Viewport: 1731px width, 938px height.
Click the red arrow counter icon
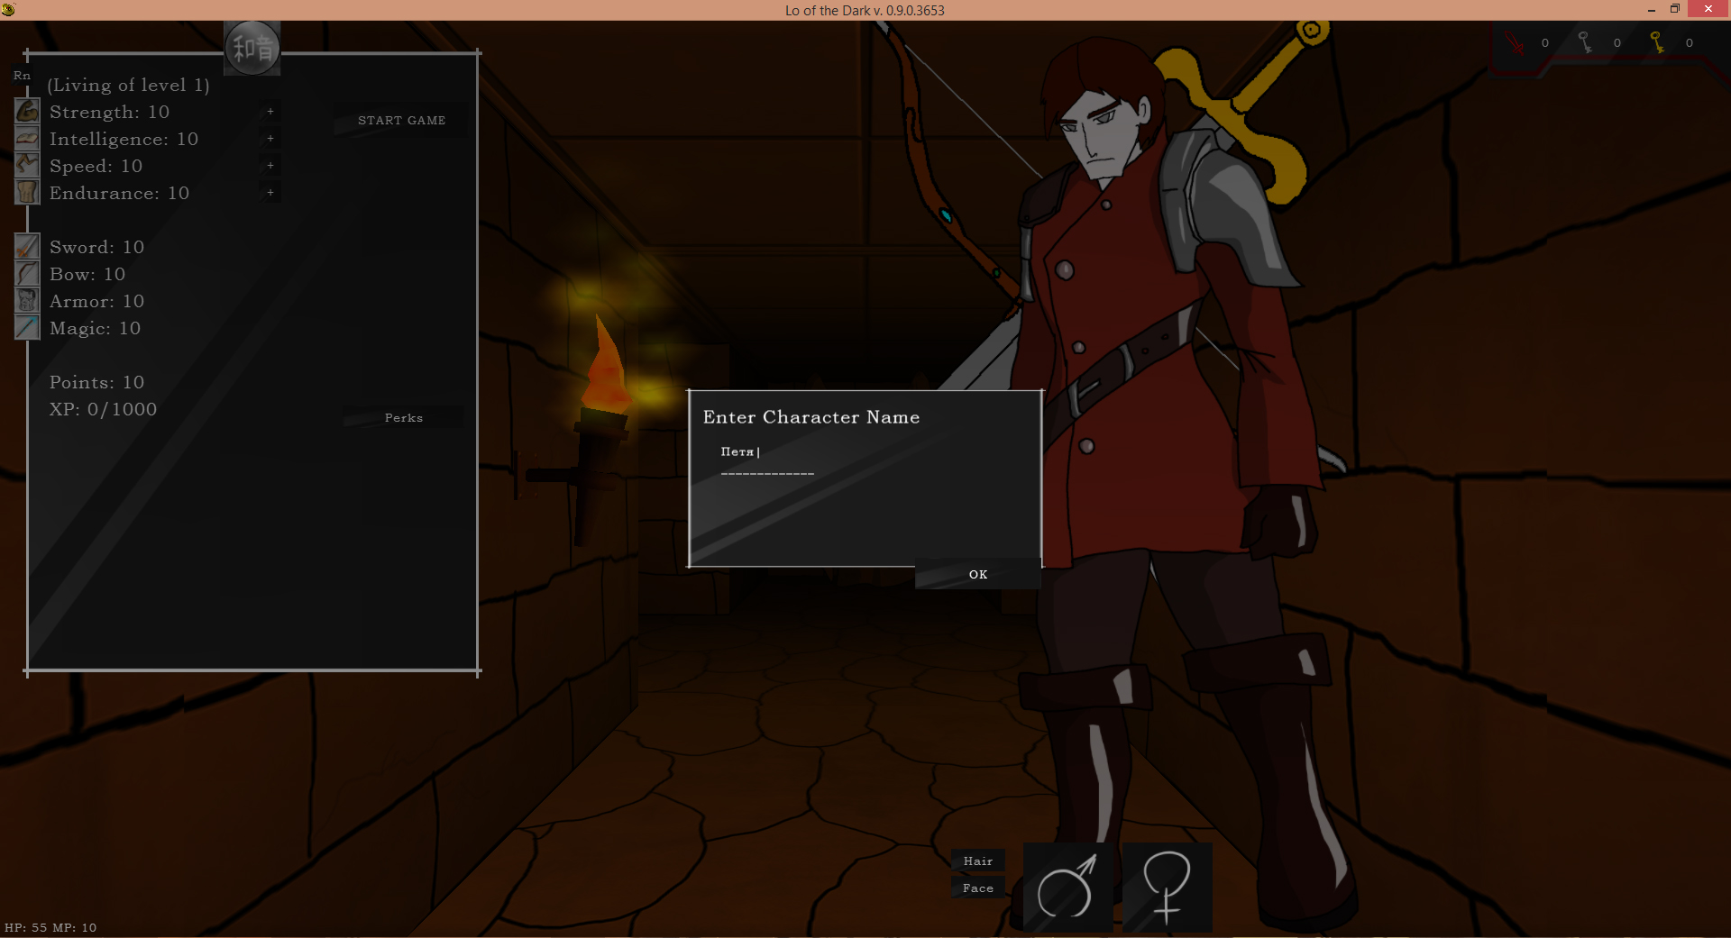point(1515,42)
